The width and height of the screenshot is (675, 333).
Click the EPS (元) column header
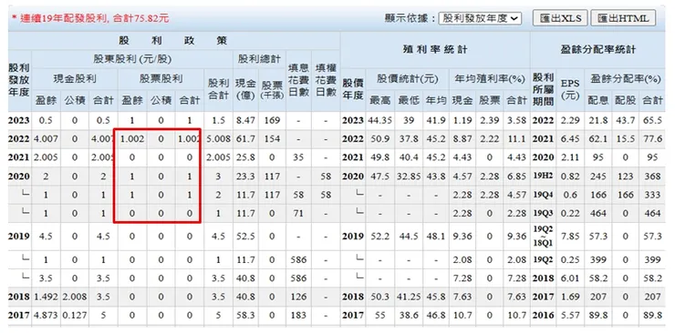(x=570, y=89)
